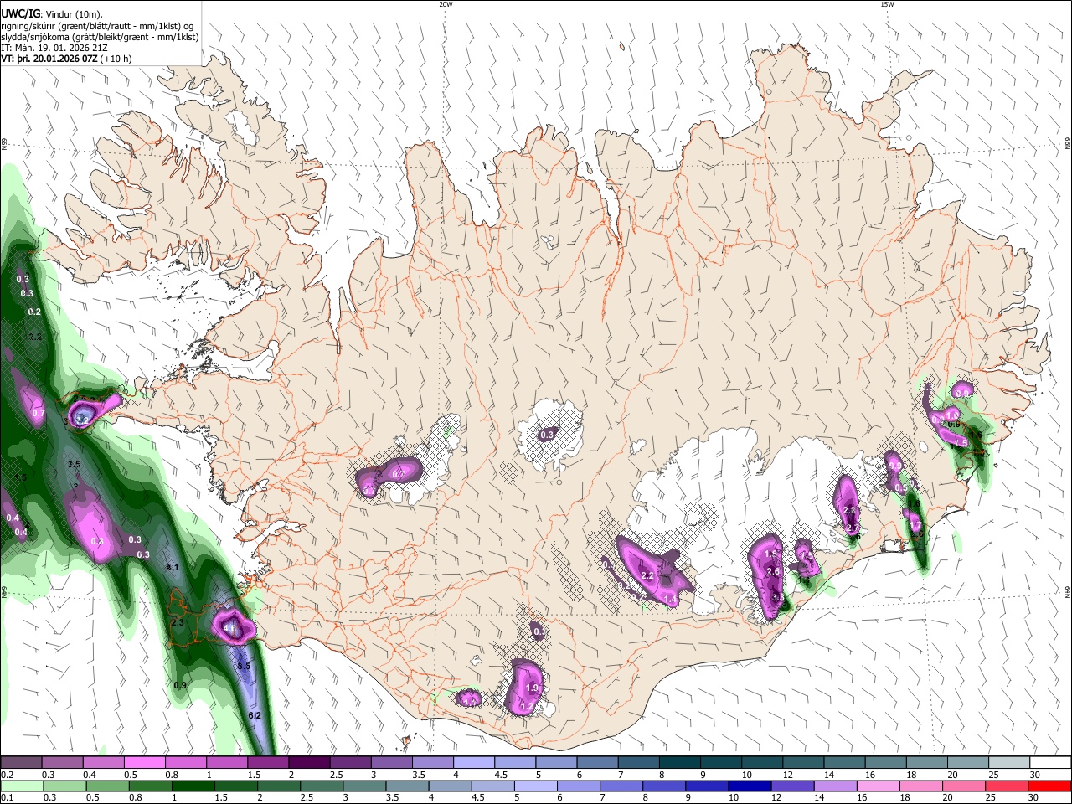
Task: Click the light pink 16–18 swatch in bottom legend row
Action: [x=877, y=786]
